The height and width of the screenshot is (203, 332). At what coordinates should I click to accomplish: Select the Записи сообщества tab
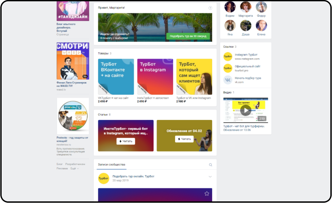[111, 165]
